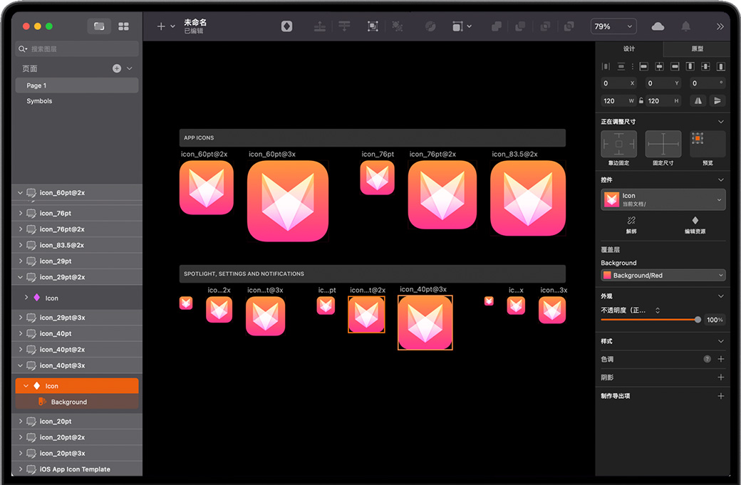The height and width of the screenshot is (485, 741).
Task: Toggle the 靠边固定 pin to edge control
Action: coord(618,144)
